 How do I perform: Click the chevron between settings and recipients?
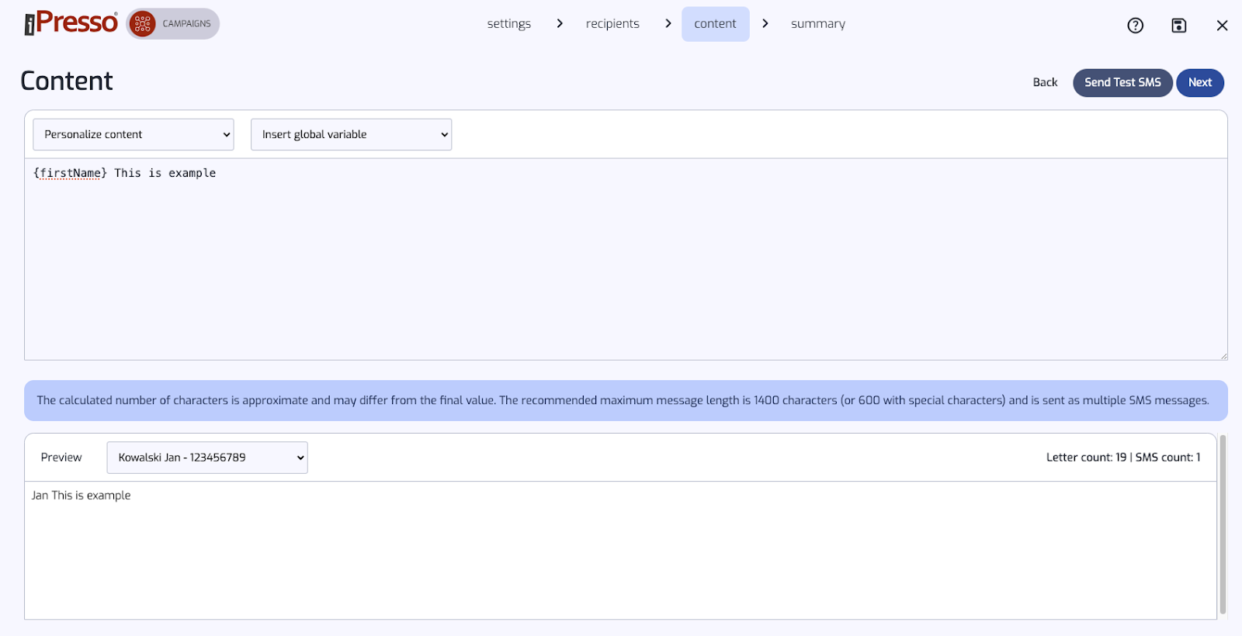click(560, 24)
